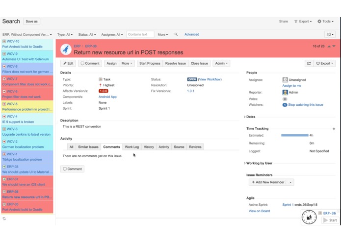Select the Comments tab

click(x=111, y=147)
